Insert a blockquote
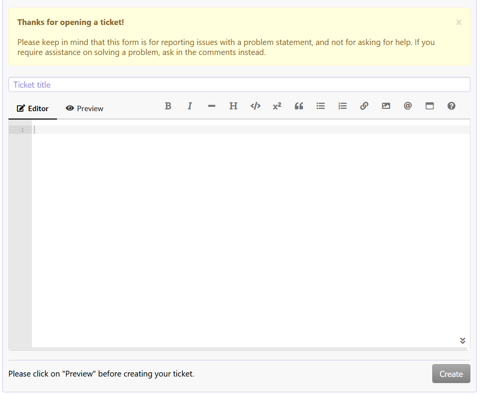480x395 pixels. coord(299,106)
